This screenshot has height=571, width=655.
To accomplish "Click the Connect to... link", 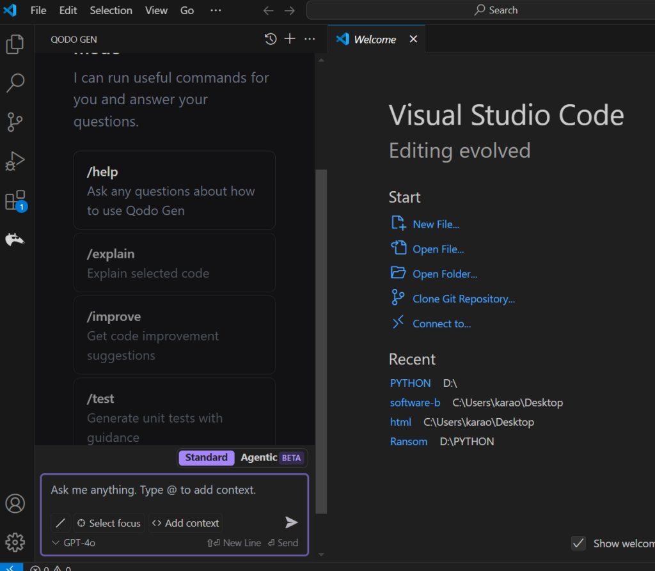I will 441,324.
